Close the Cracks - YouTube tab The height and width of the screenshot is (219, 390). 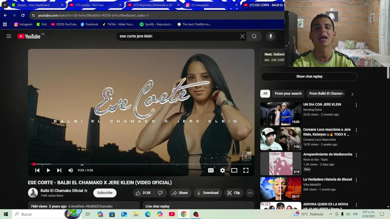coord(120,5)
